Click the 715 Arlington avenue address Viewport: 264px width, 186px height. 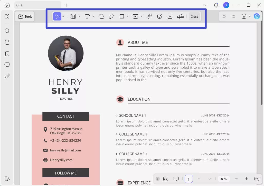pyautogui.click(x=66, y=131)
